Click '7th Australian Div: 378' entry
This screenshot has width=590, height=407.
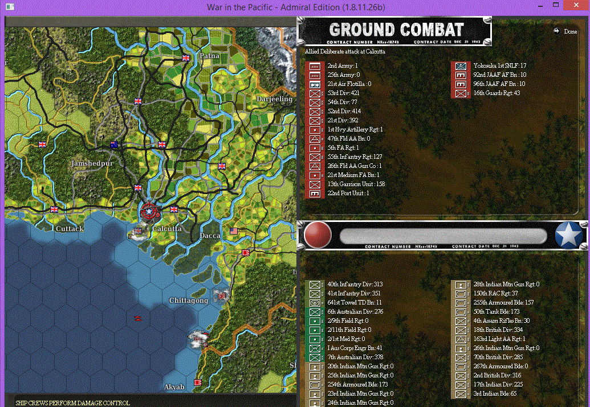tap(355, 357)
